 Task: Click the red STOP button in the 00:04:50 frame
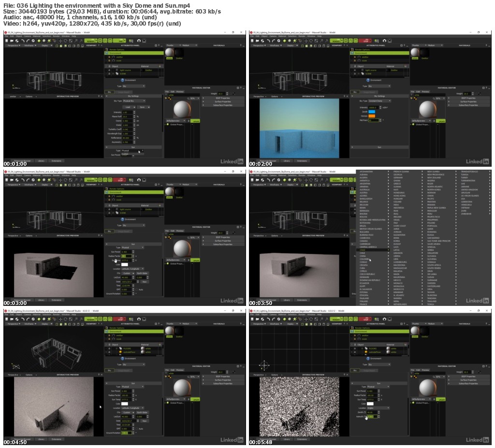(120, 319)
